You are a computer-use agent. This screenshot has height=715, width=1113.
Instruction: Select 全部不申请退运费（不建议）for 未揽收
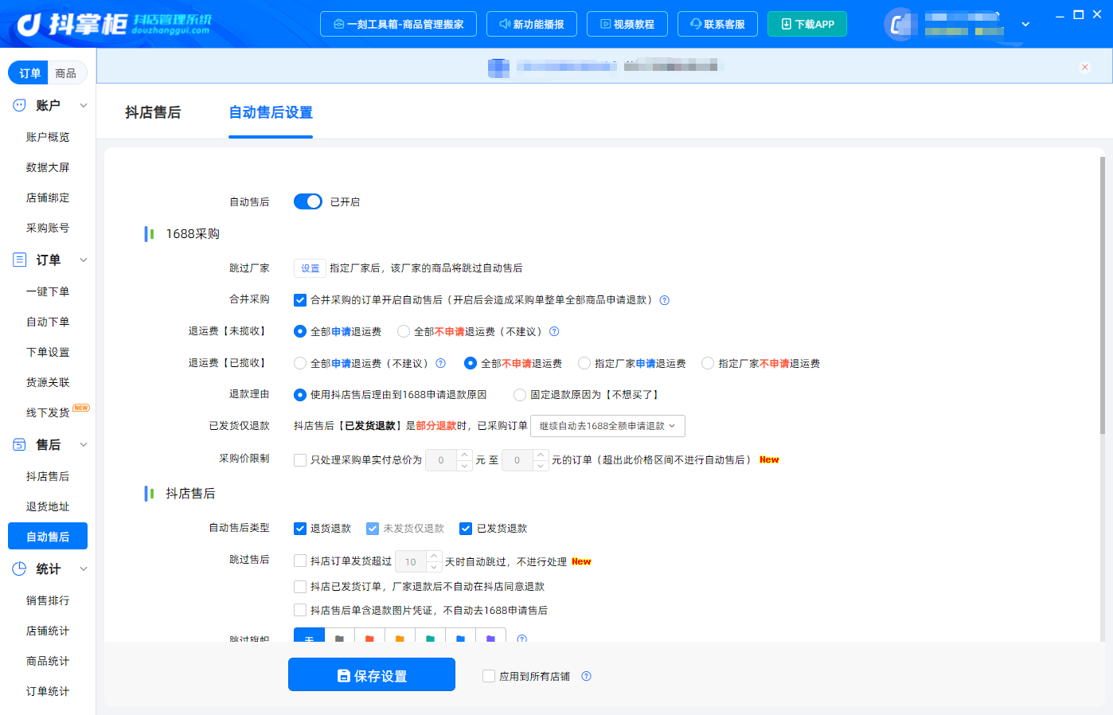[404, 331]
